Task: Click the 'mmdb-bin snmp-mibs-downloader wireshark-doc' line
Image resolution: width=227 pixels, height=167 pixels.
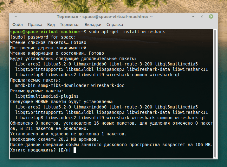Action: pos(70,85)
